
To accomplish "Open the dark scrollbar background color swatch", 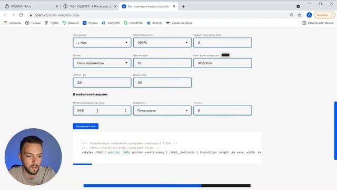I will pyautogui.click(x=225, y=55).
